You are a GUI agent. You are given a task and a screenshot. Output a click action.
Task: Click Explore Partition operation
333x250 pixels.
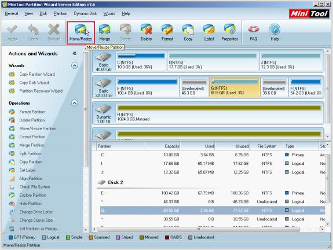point(32,195)
